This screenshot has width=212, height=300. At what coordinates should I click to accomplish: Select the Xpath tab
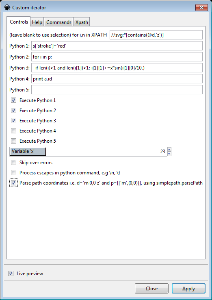(82, 22)
